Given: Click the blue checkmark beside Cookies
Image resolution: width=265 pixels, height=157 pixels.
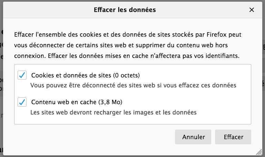Looking at the screenshot, I should click(x=22, y=75).
